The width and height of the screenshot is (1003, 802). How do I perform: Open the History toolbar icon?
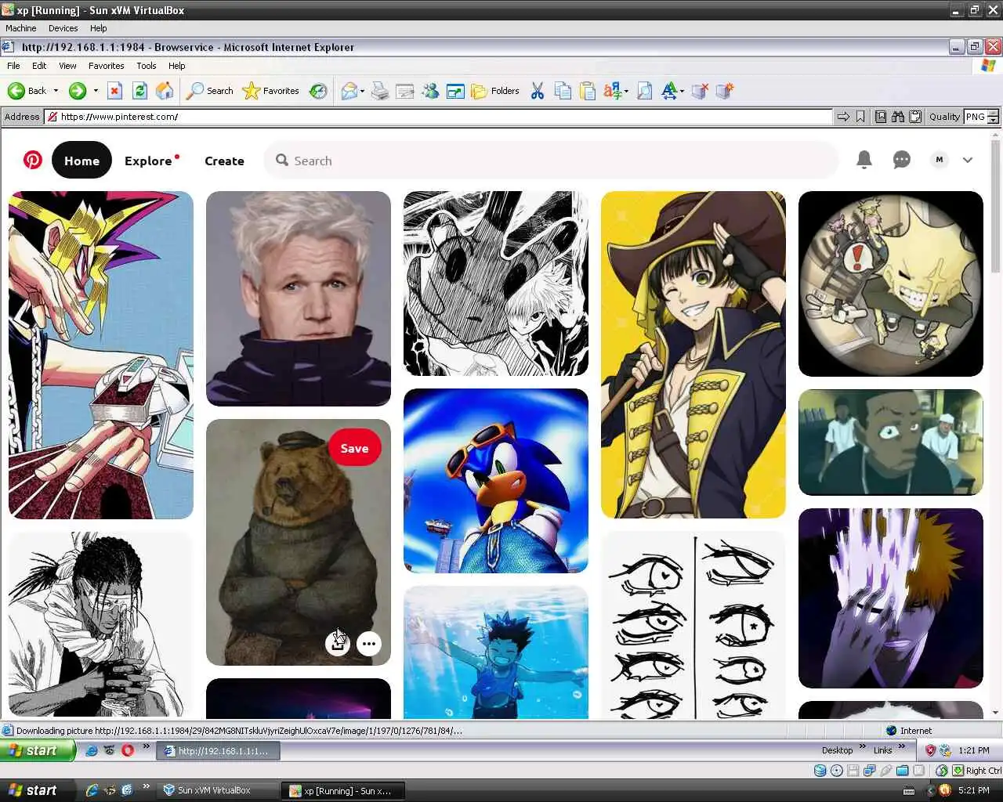318,91
